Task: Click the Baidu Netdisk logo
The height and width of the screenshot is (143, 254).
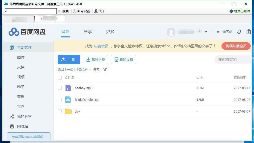Action: pyautogui.click(x=27, y=32)
